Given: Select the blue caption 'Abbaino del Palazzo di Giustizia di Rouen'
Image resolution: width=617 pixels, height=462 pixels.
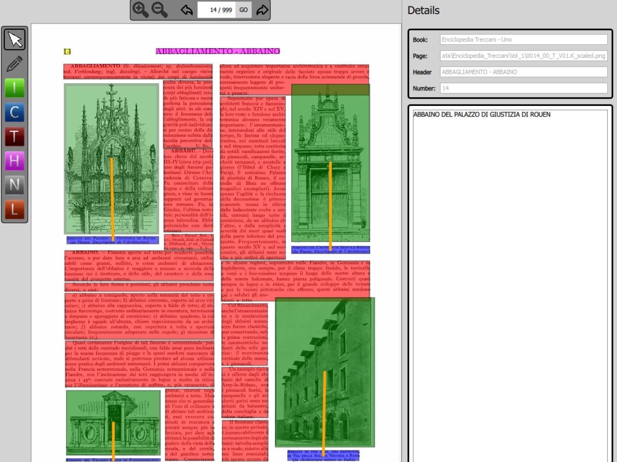Looking at the screenshot, I should (x=113, y=240).
